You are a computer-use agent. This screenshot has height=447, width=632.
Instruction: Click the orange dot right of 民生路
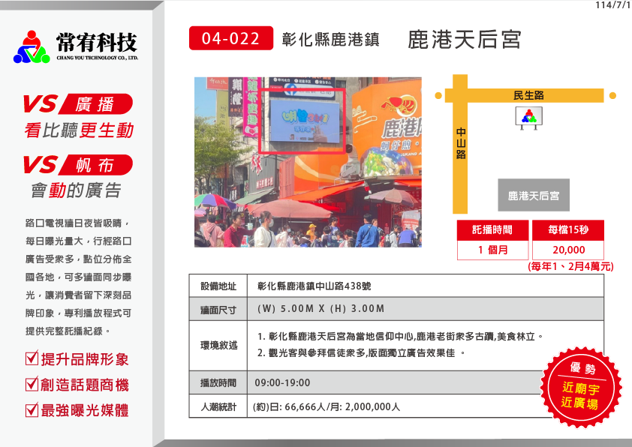coord(612,96)
